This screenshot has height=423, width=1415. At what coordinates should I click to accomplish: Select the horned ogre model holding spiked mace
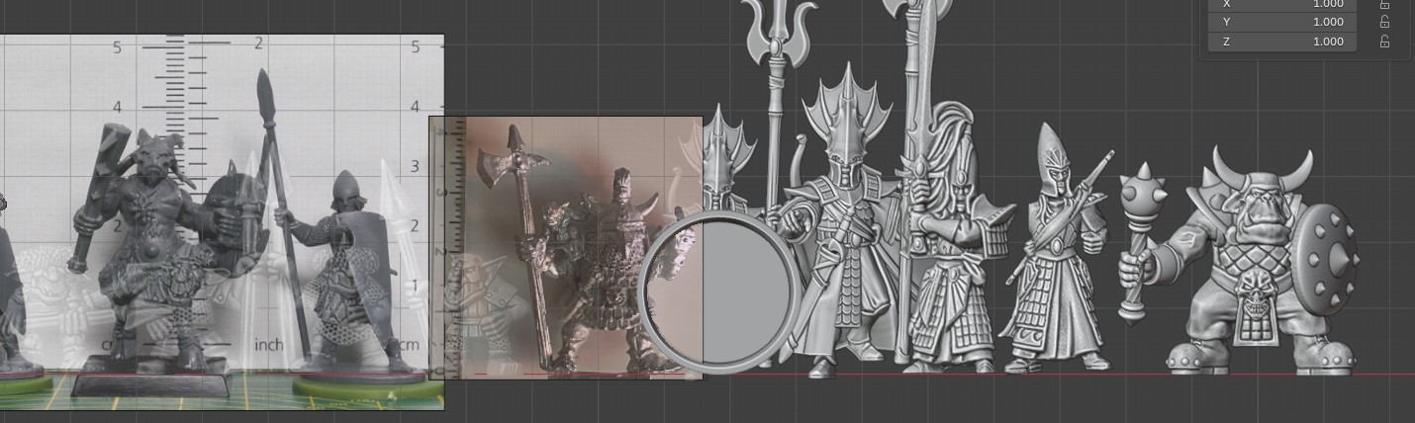coord(1240,261)
